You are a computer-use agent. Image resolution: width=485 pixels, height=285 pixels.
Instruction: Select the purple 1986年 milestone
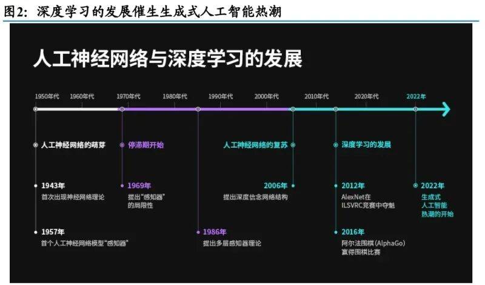pos(215,232)
